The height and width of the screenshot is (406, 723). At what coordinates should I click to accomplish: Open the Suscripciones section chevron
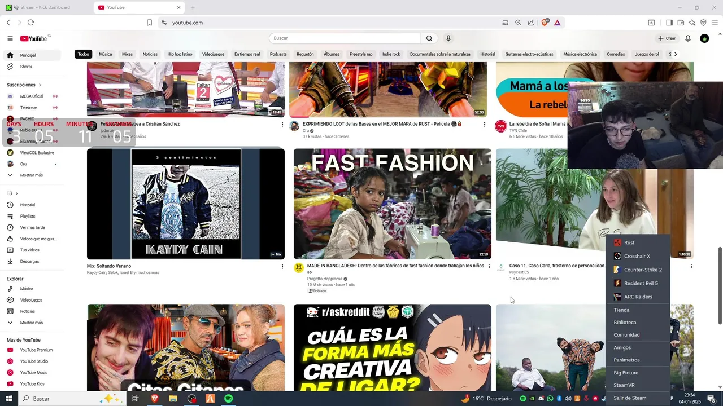point(40,85)
